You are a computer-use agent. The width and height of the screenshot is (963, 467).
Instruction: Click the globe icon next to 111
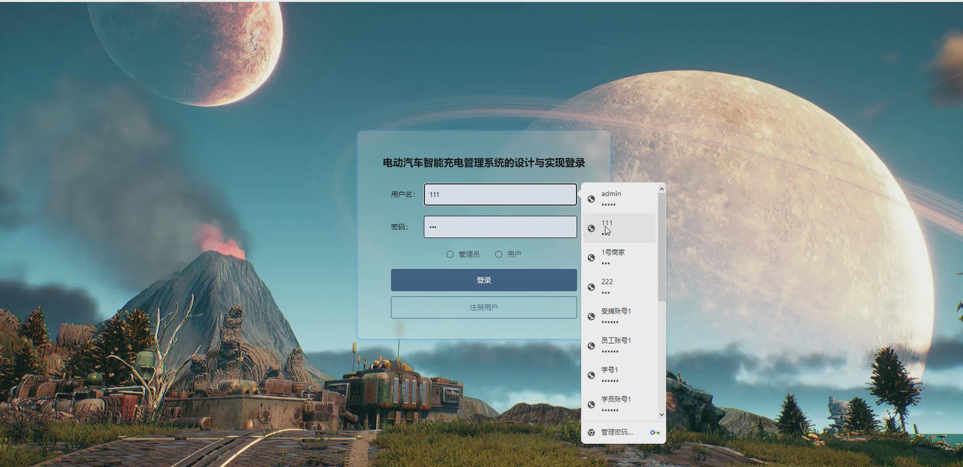tap(592, 228)
